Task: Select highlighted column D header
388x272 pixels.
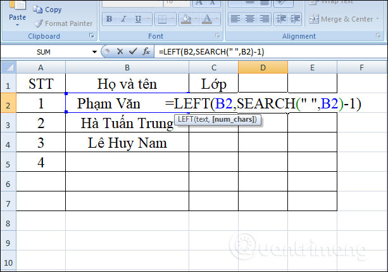Action: click(x=263, y=67)
